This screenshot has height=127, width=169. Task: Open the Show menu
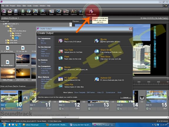click(x=19, y=6)
